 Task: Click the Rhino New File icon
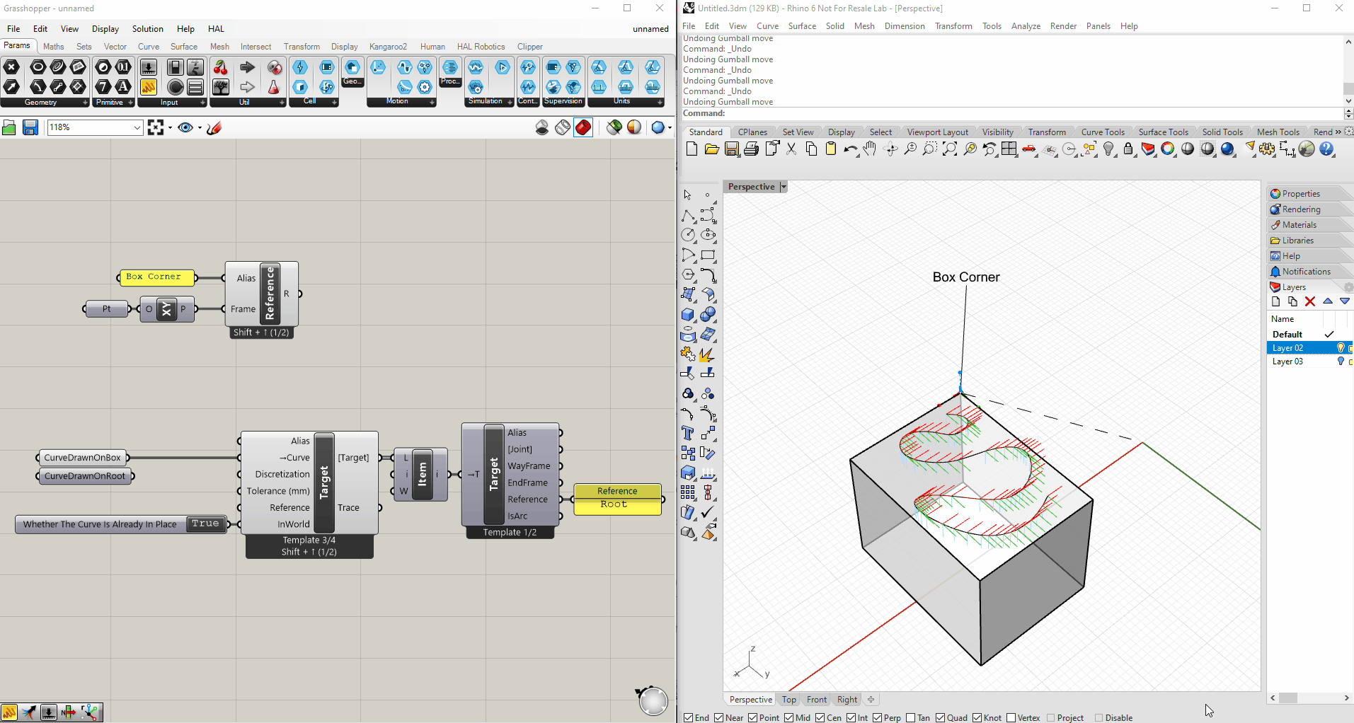coord(692,149)
